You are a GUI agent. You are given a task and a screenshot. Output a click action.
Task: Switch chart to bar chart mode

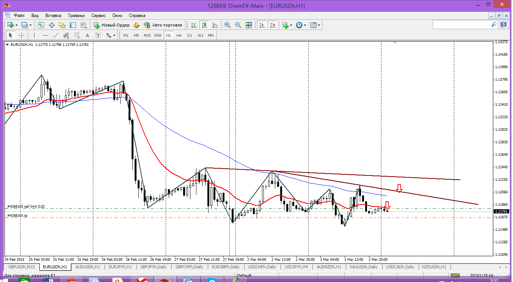pos(194,25)
